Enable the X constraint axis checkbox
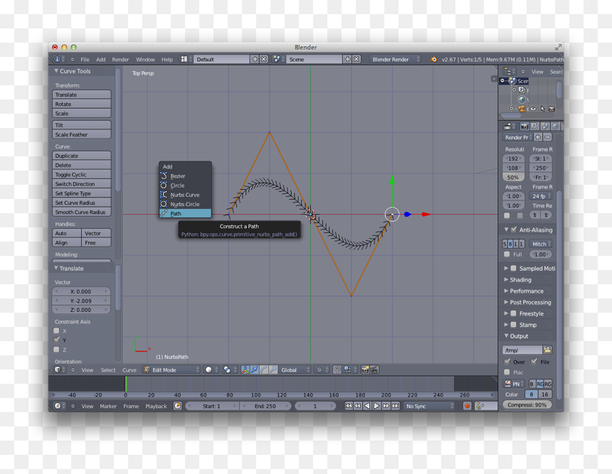This screenshot has height=474, width=612. (x=57, y=330)
